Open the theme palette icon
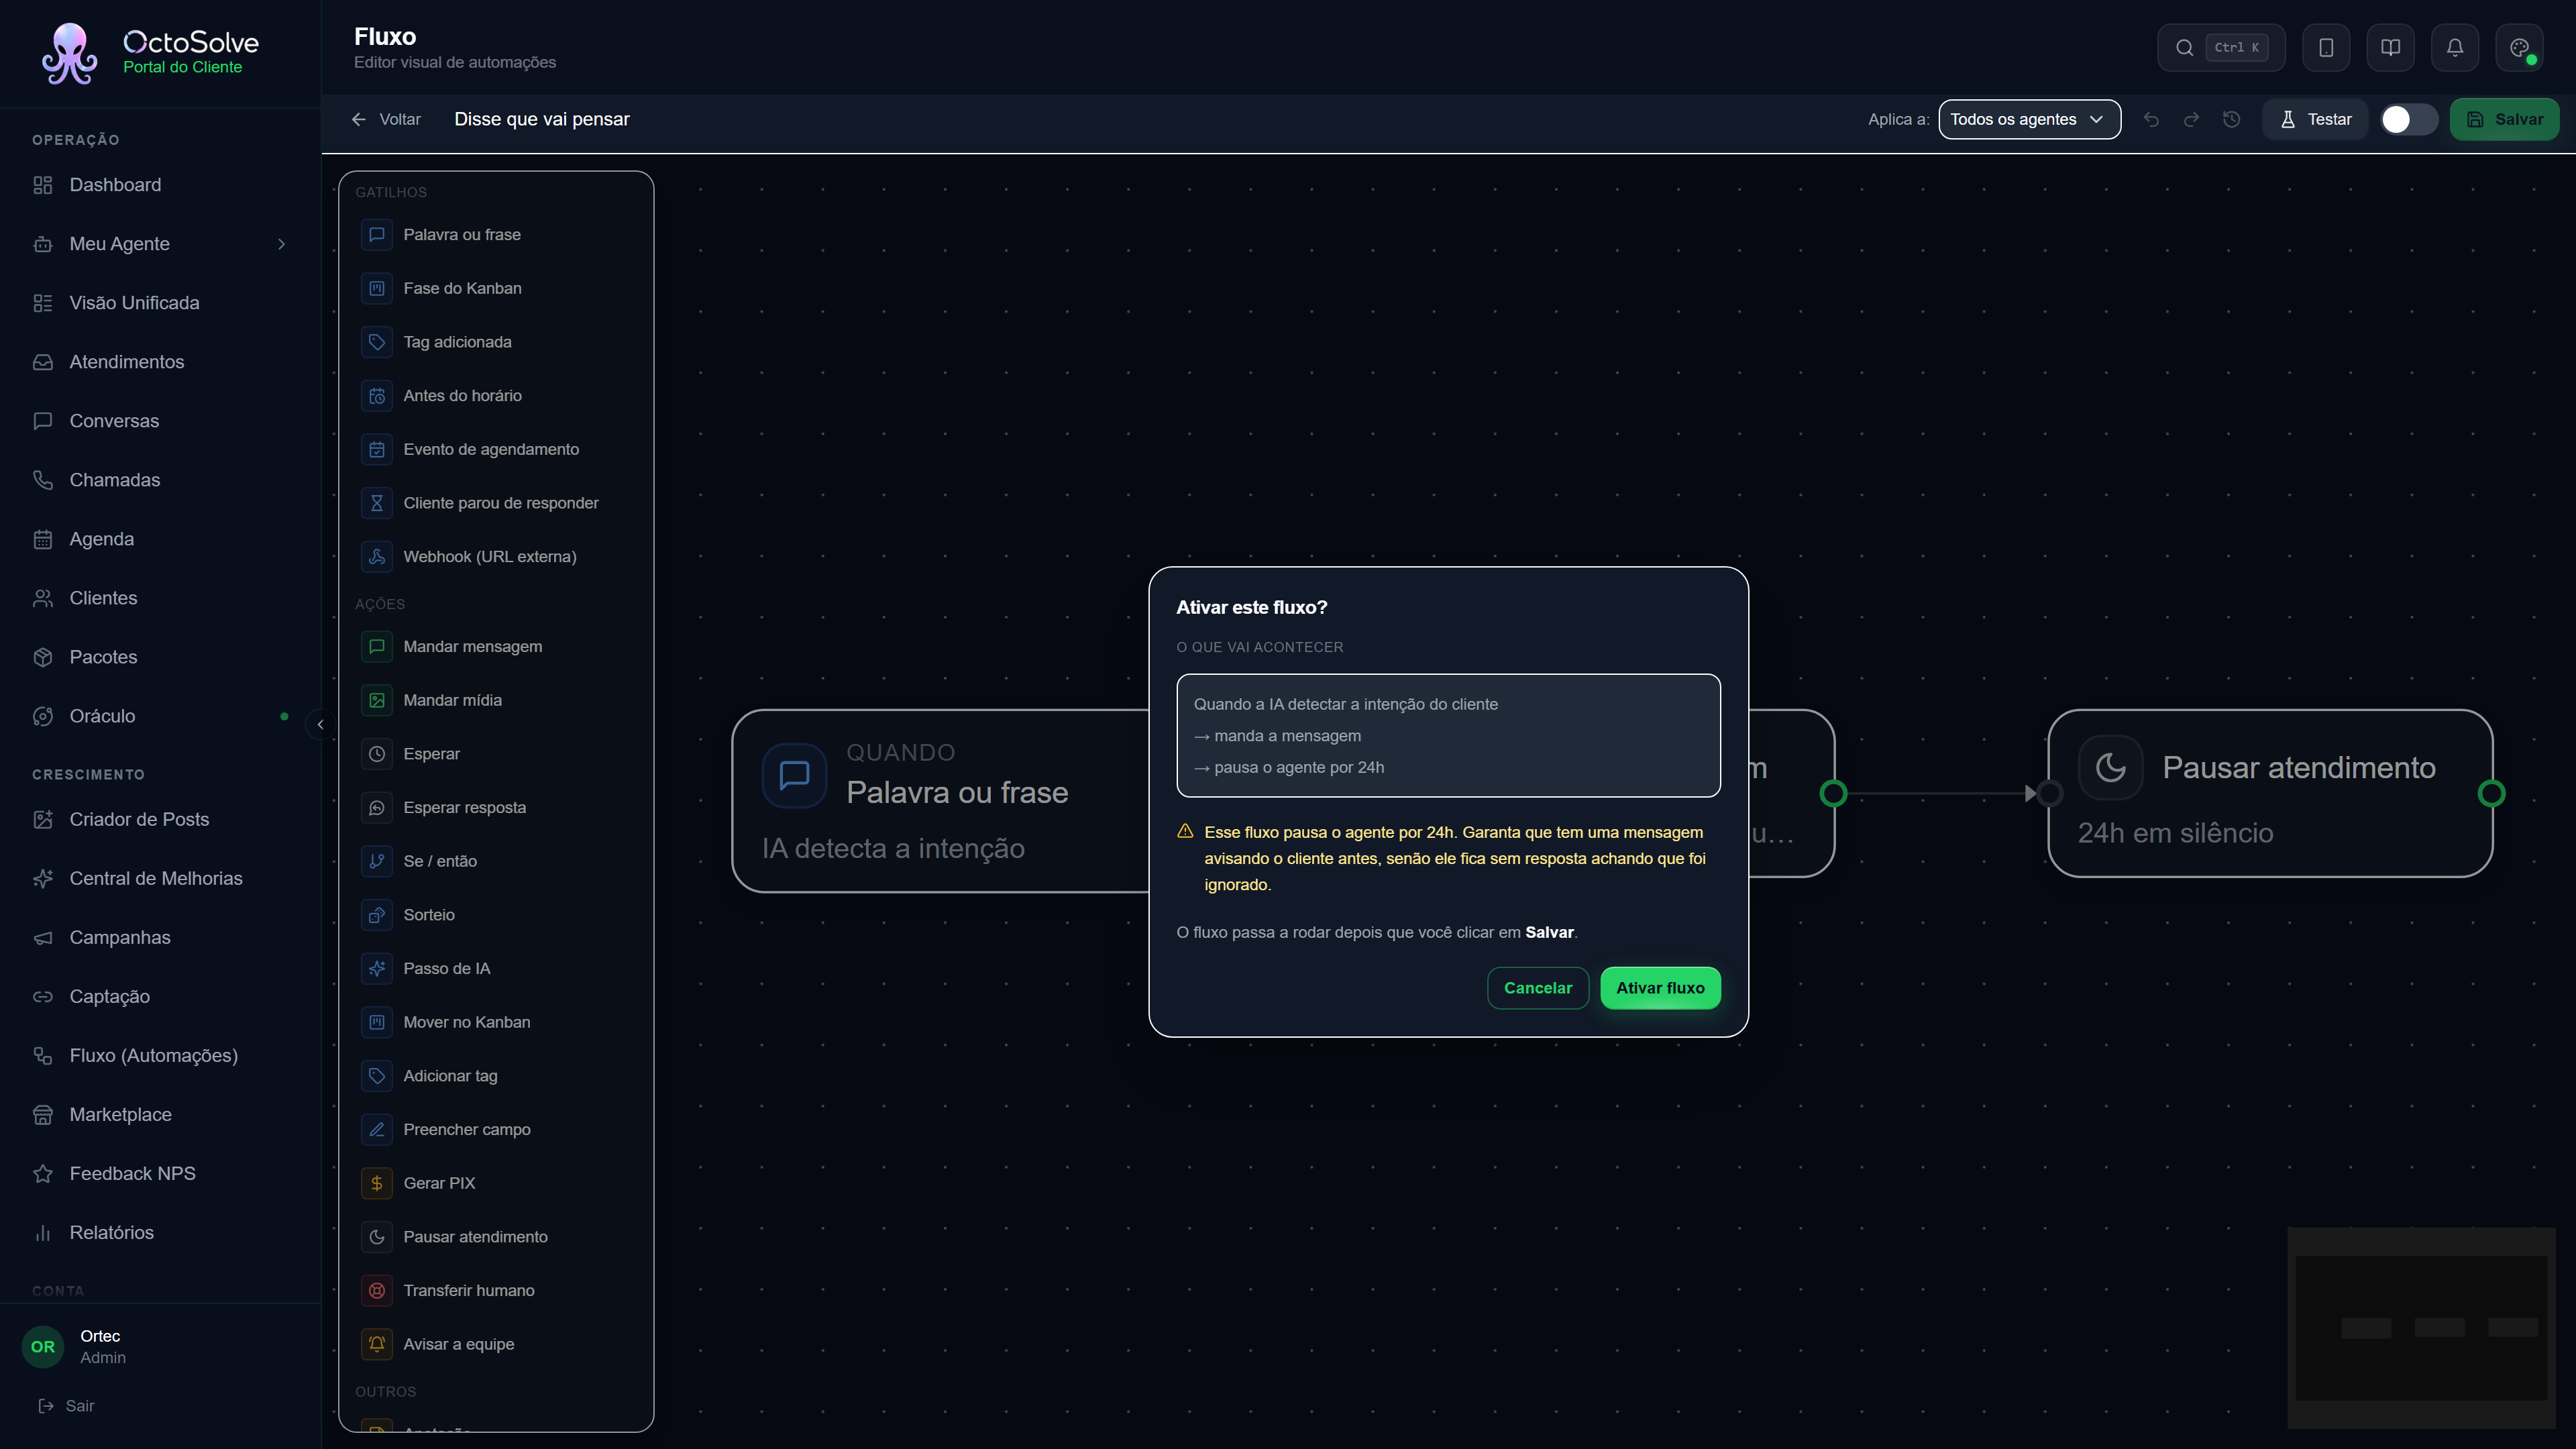 (2520, 48)
